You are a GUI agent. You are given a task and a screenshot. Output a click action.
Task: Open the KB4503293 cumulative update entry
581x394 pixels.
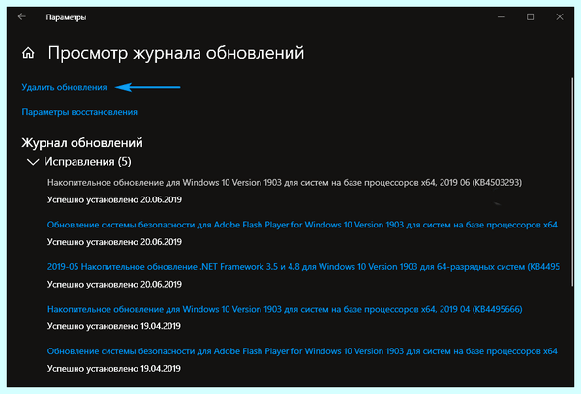(x=285, y=183)
